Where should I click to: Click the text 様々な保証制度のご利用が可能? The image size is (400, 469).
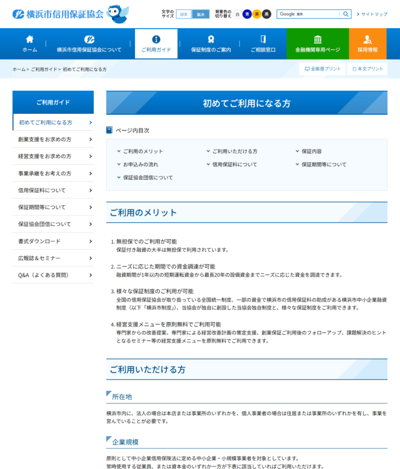[155, 291]
